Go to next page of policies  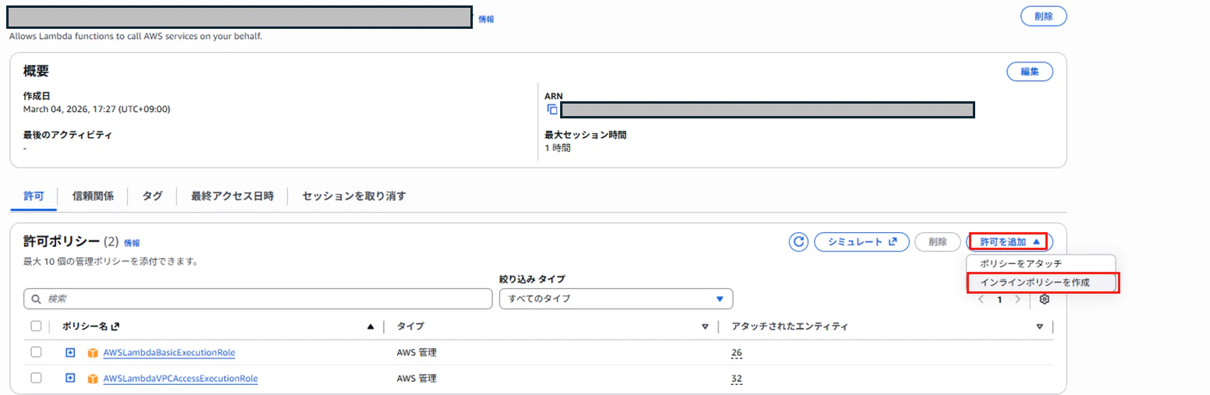tap(1017, 299)
